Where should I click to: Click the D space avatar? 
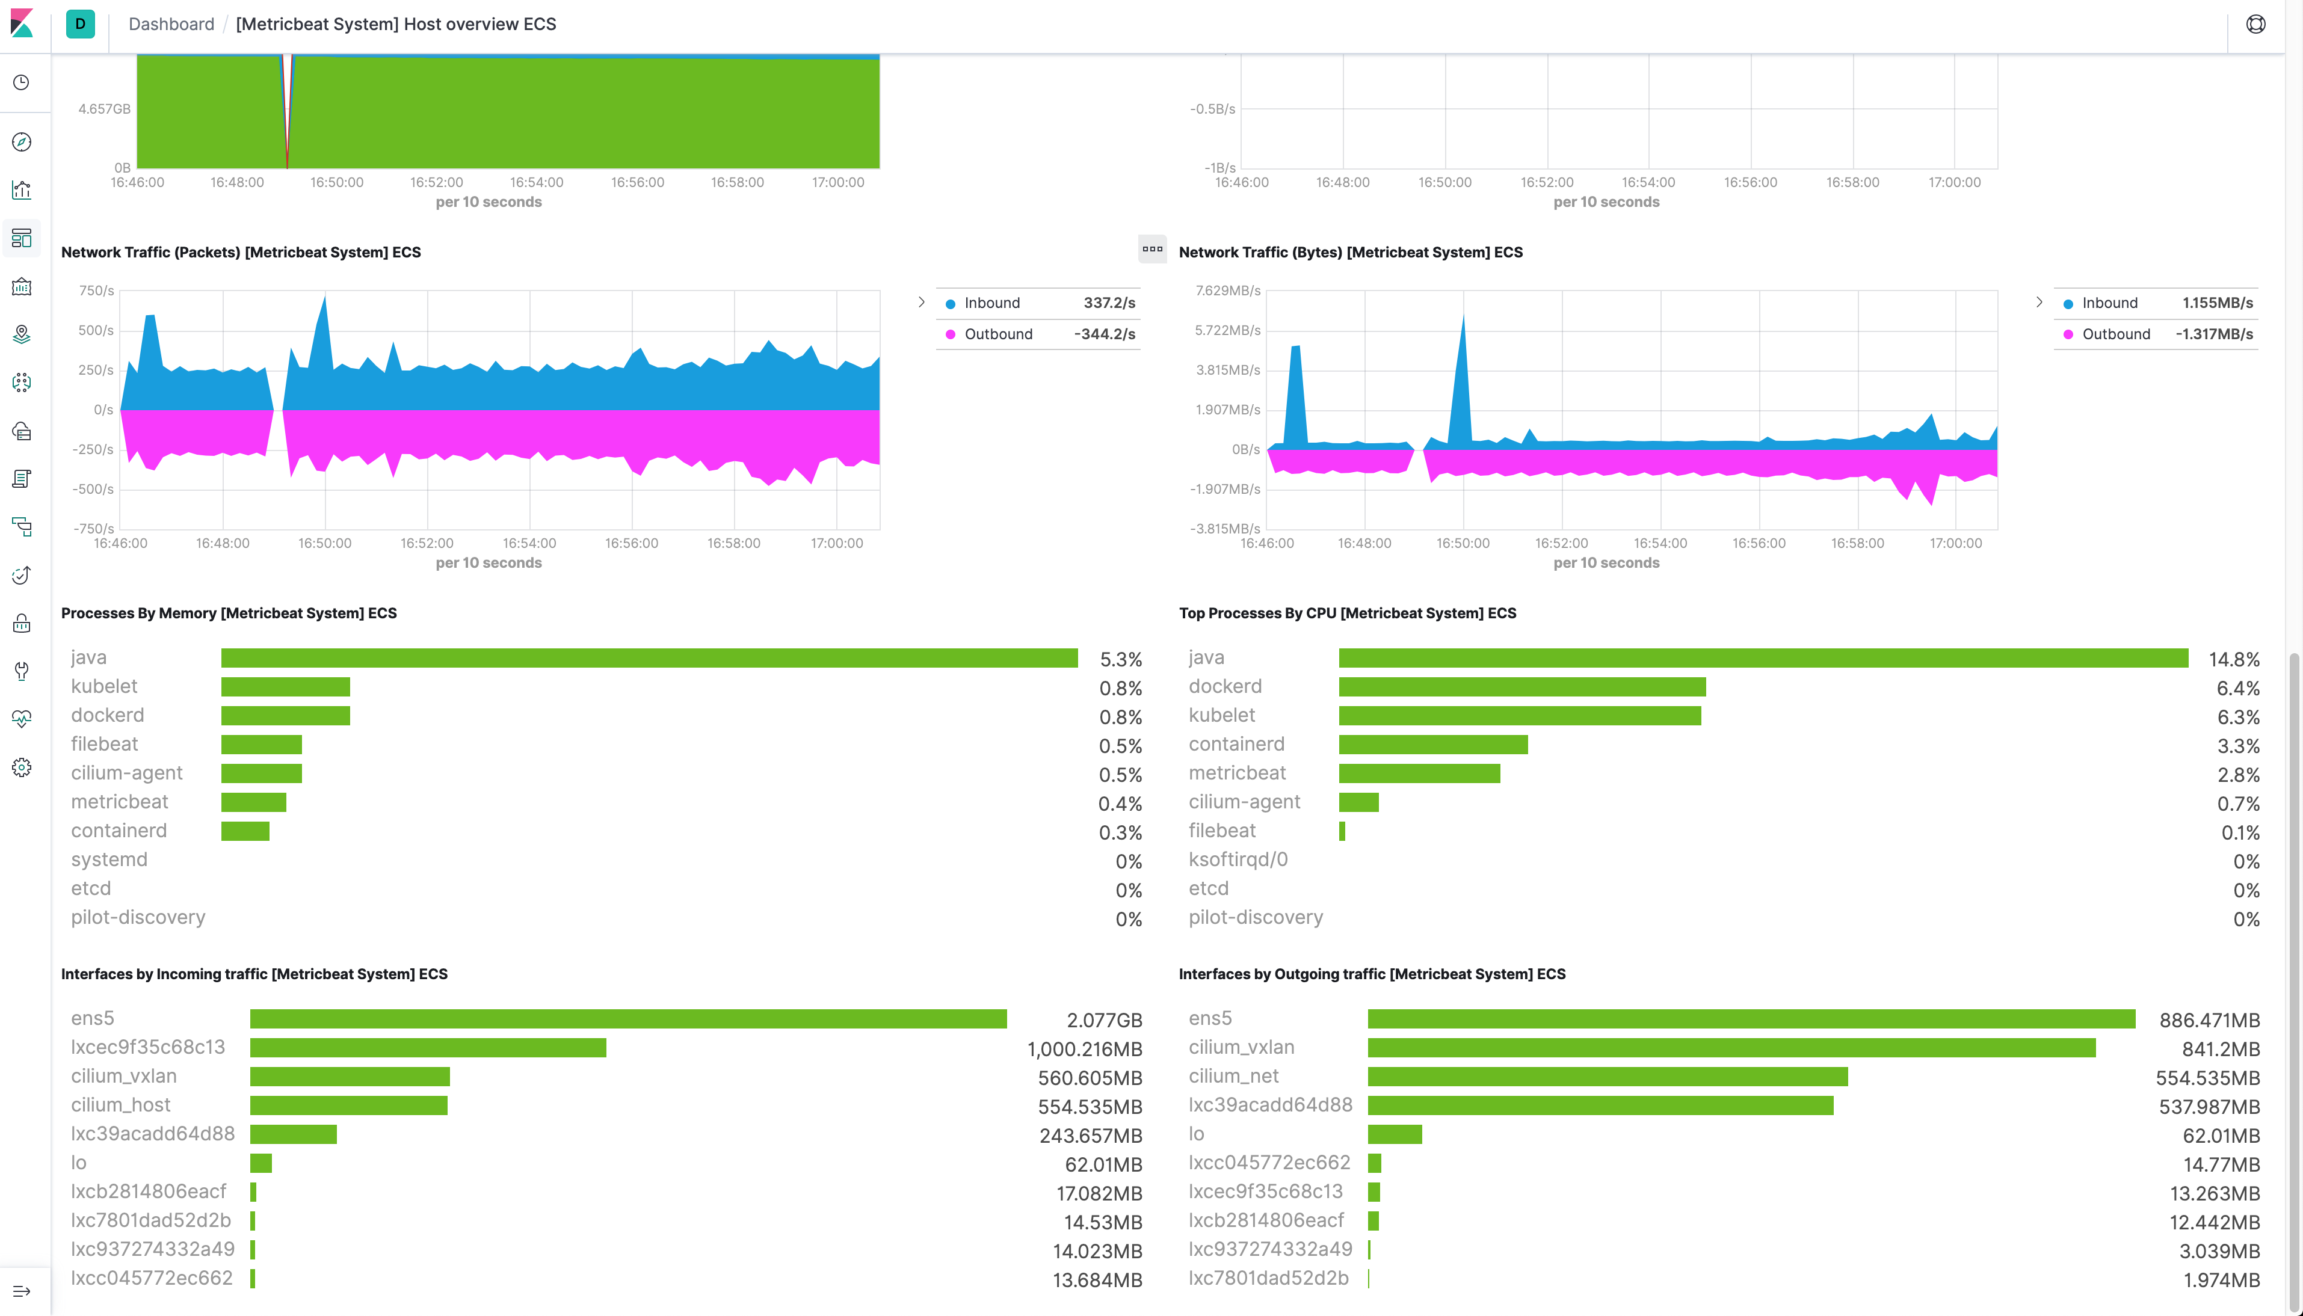(x=79, y=25)
